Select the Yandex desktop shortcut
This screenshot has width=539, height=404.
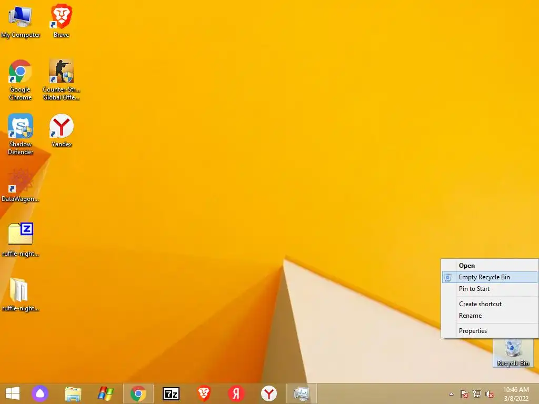coord(61,130)
